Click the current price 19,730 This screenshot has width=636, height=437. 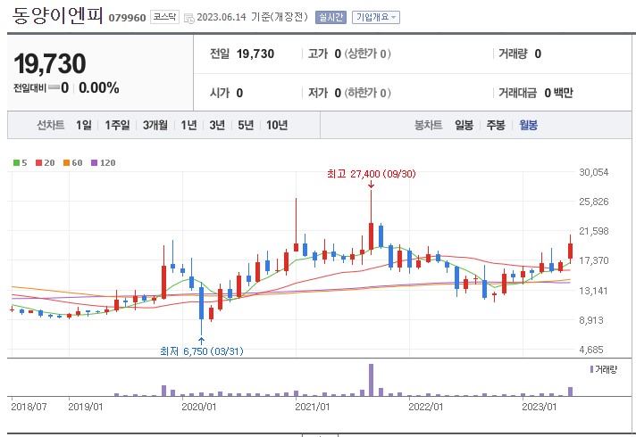[49, 63]
